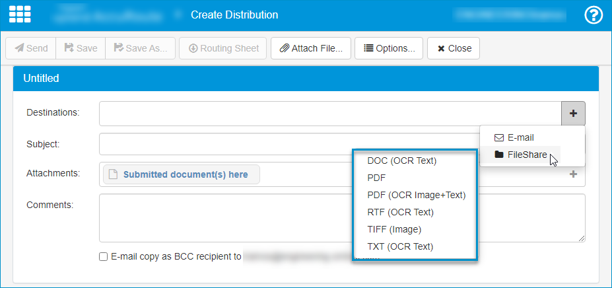This screenshot has height=288, width=612.
Task: Click inside the Destinations field
Action: 330,114
